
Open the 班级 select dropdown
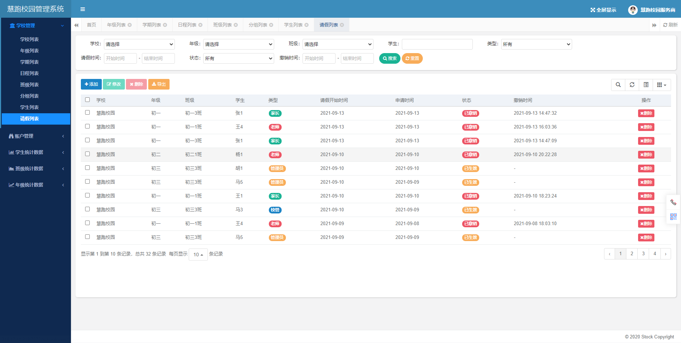pyautogui.click(x=338, y=44)
